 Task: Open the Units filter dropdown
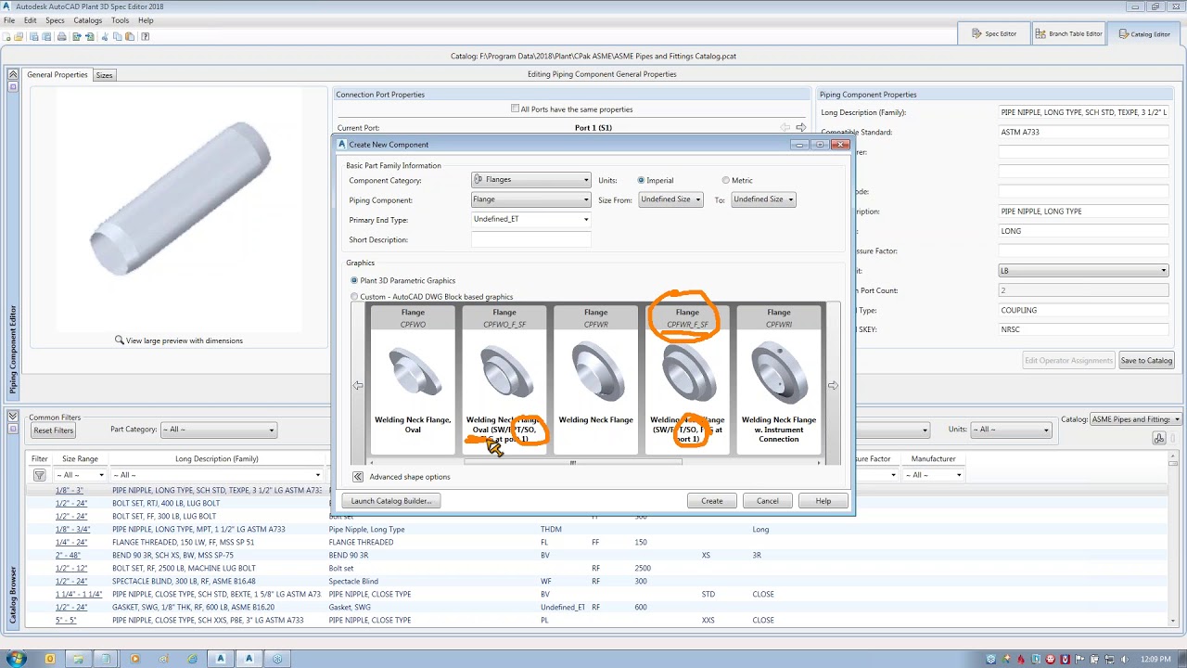tap(1010, 430)
